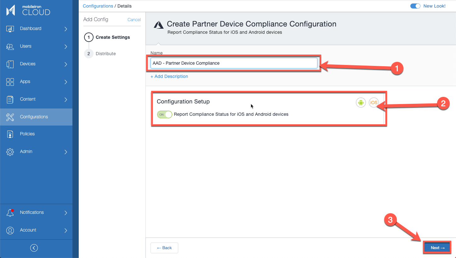Expand the Account section chevron

66,230
